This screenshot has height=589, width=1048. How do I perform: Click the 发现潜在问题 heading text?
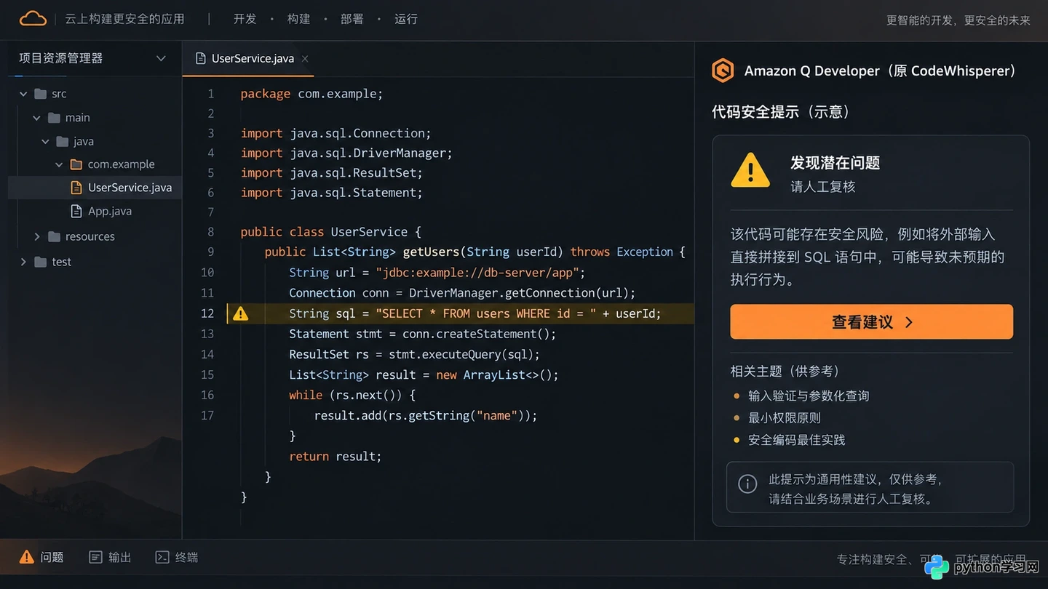click(x=835, y=163)
